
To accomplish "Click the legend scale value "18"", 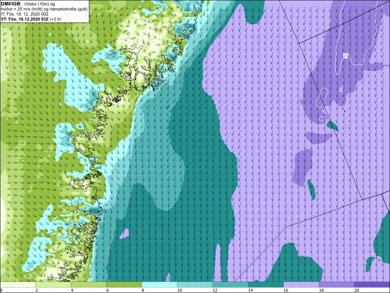I will pyautogui.click(x=321, y=290).
